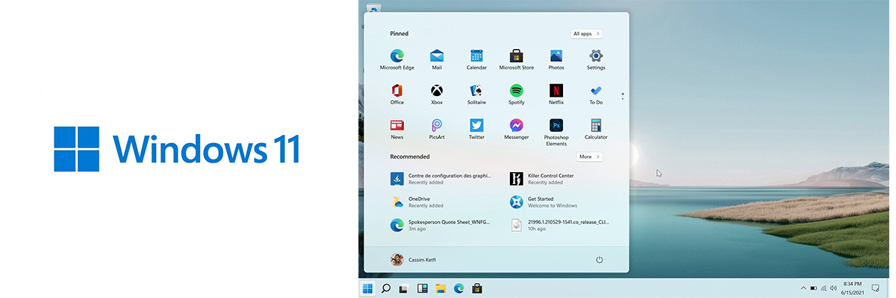Screen dimensions: 896x298
Task: Open Spotify from the Start menu
Action: click(517, 95)
